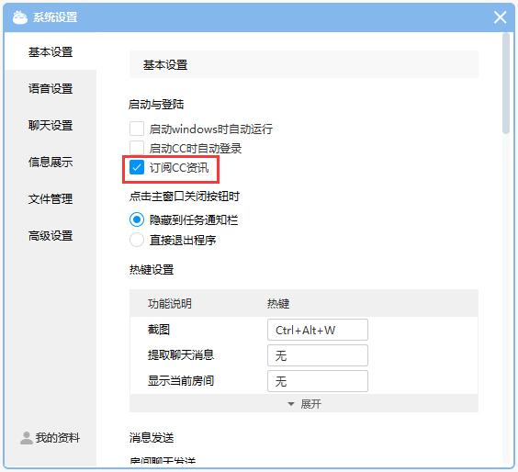Uncheck 订阅CC资讯 checkbox
The image size is (518, 472).
pos(137,167)
